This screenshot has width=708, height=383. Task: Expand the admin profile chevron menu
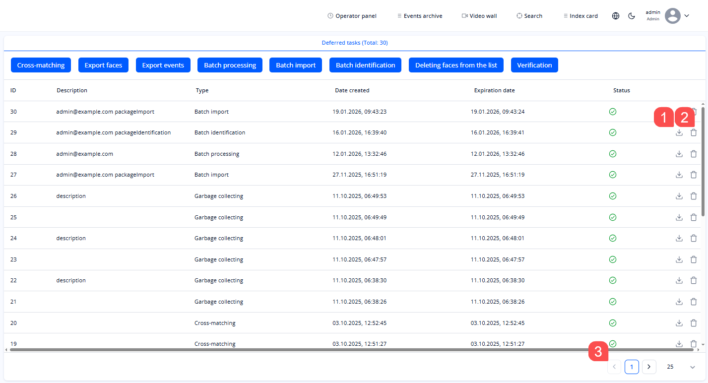click(x=687, y=15)
